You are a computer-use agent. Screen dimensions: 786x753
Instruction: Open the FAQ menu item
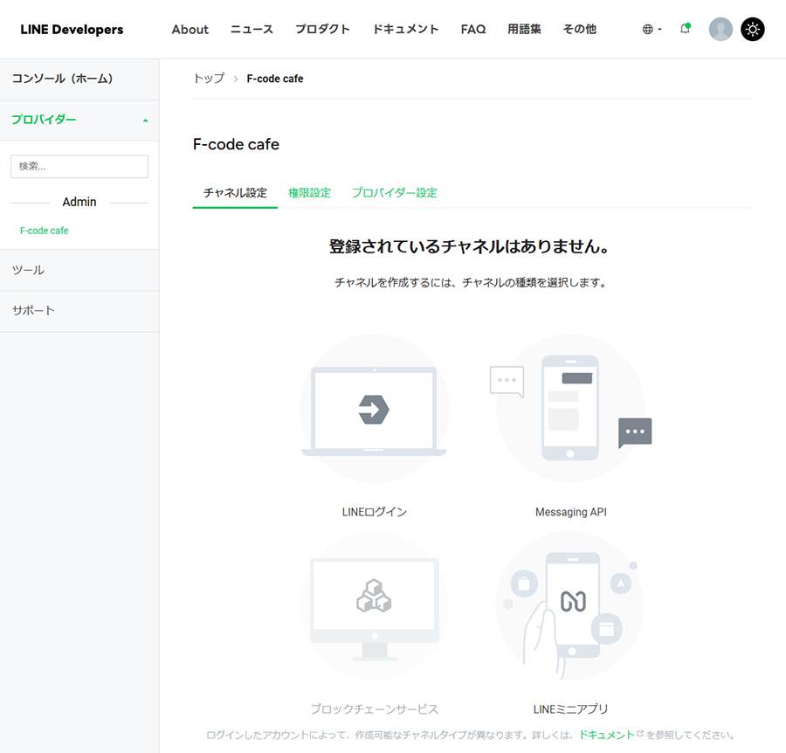tap(472, 29)
